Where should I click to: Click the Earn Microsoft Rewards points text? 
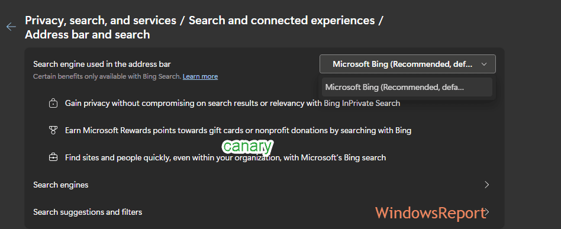pyautogui.click(x=238, y=130)
